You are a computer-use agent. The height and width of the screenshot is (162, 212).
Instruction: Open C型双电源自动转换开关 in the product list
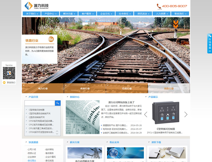point(40,113)
